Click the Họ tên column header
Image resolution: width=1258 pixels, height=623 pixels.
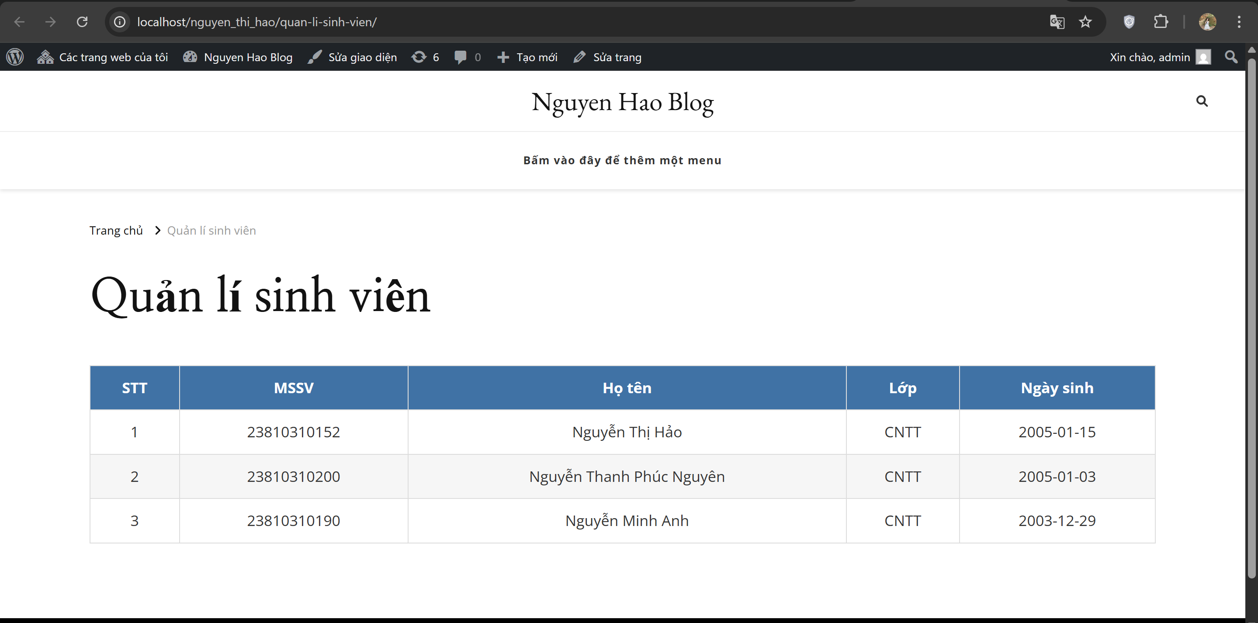click(627, 388)
